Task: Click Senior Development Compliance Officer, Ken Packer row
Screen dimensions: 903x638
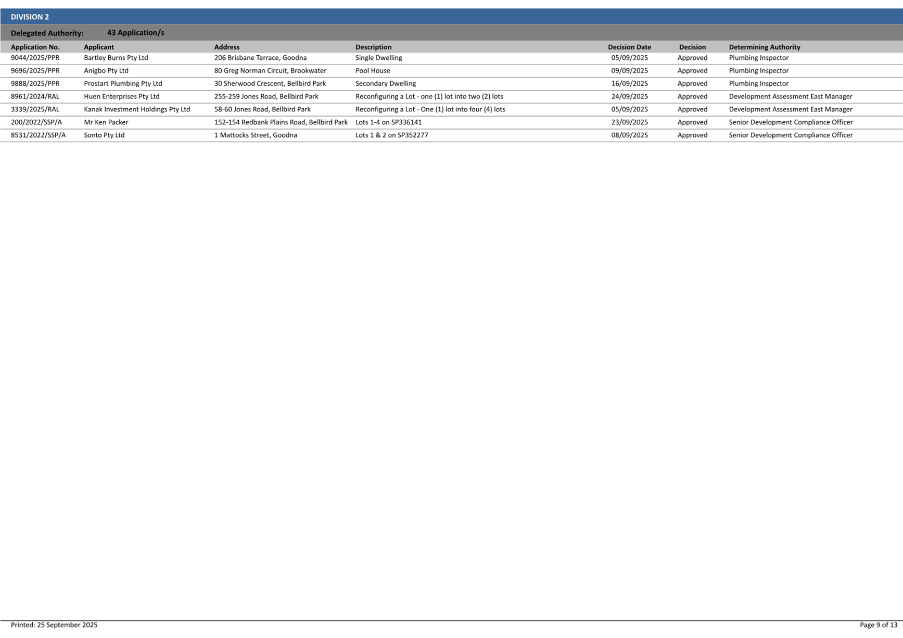Action: point(791,122)
